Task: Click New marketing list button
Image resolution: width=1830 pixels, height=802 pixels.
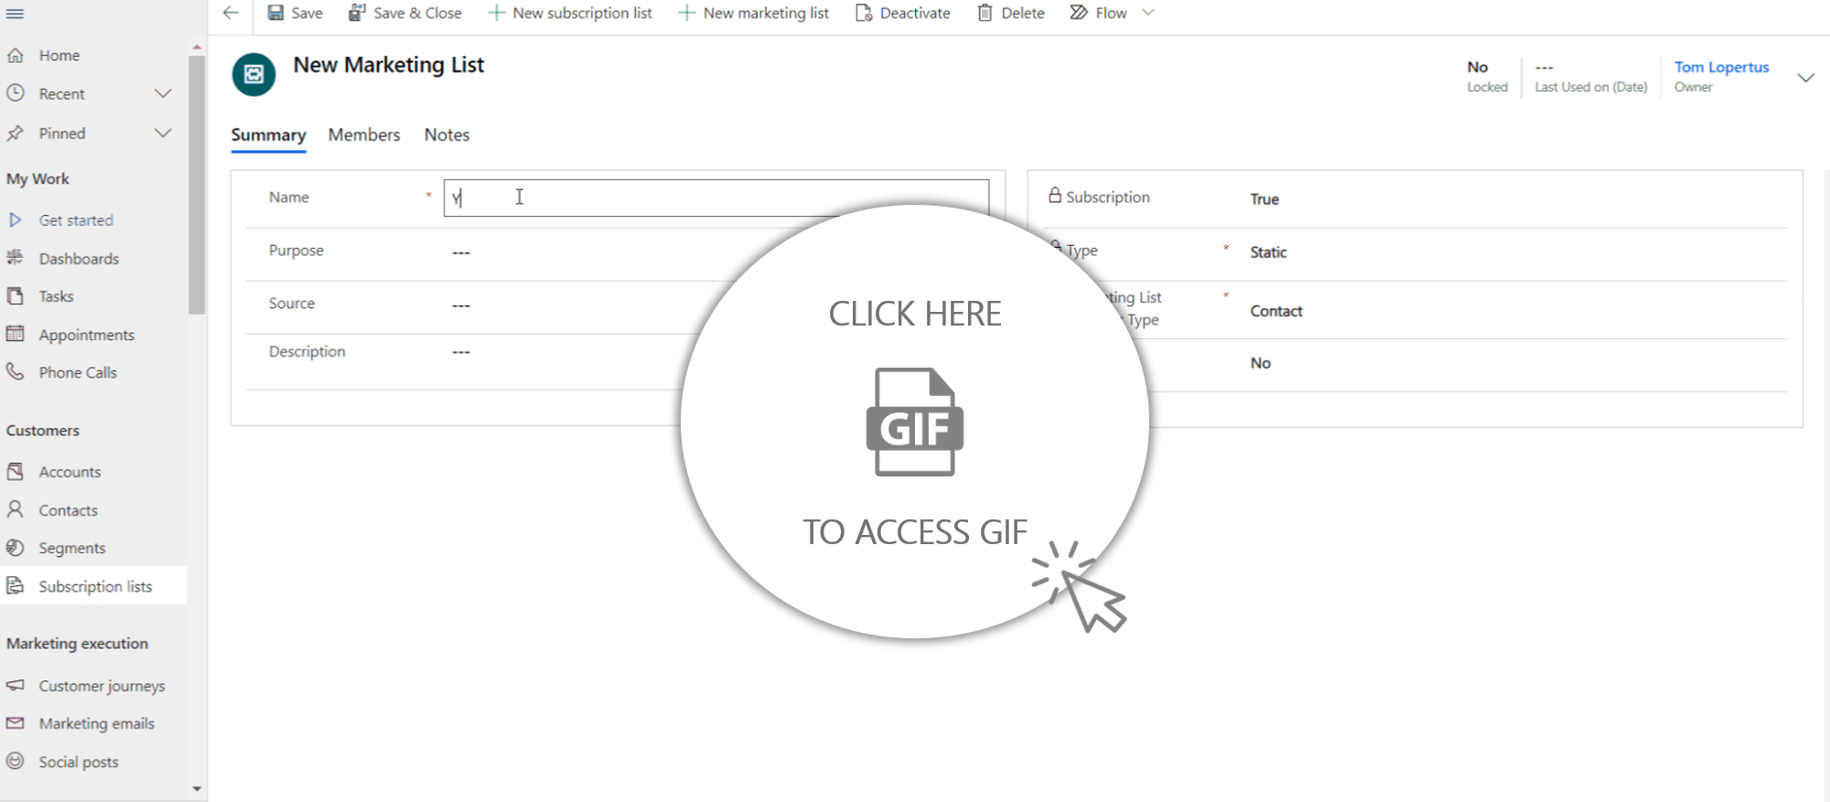Action: tap(753, 13)
